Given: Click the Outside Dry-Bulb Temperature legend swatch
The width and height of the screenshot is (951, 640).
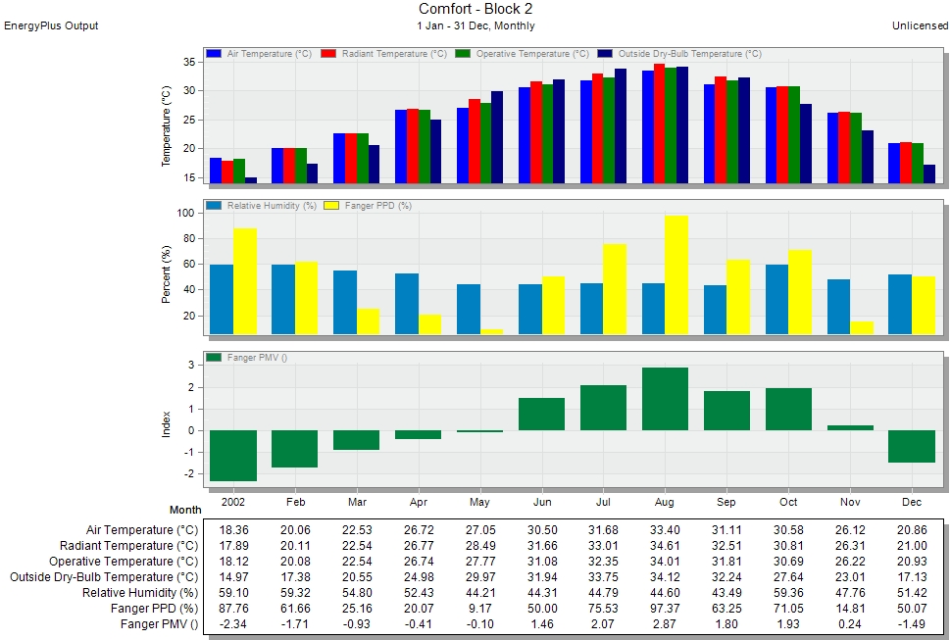Looking at the screenshot, I should 605,53.
